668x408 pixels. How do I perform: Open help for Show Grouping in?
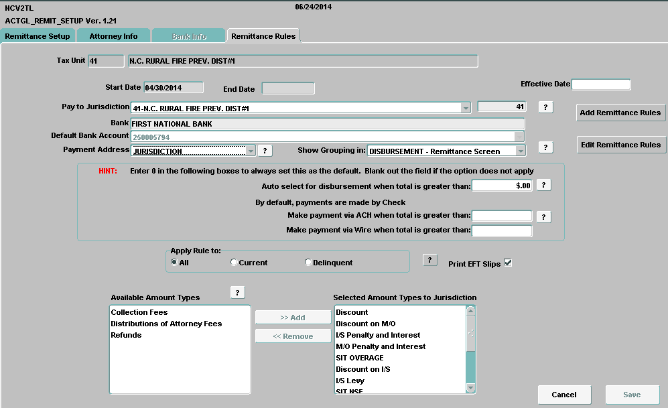click(545, 147)
